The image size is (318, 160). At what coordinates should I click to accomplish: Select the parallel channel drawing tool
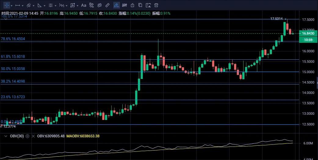[x=28, y=5]
